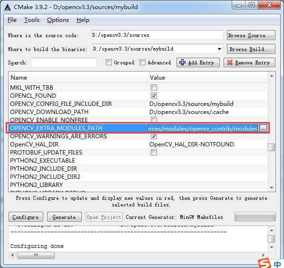Open browse ellipsis button for OPENCV_EXTRA_MODULES_PATH
The height and width of the screenshot is (268, 284).
(263, 129)
